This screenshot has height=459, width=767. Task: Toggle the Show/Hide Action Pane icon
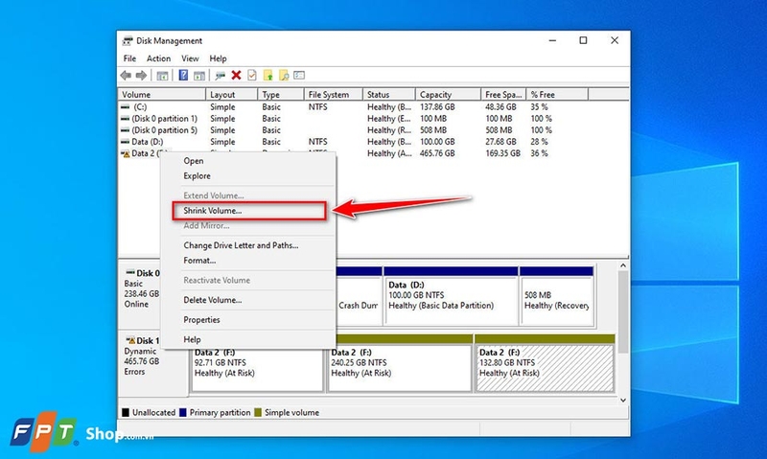point(199,76)
